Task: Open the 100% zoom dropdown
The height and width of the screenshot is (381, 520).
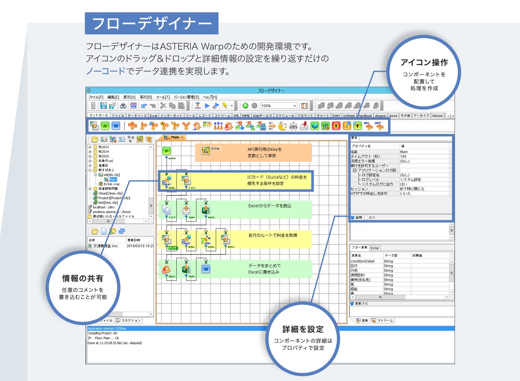Action: coord(294,106)
